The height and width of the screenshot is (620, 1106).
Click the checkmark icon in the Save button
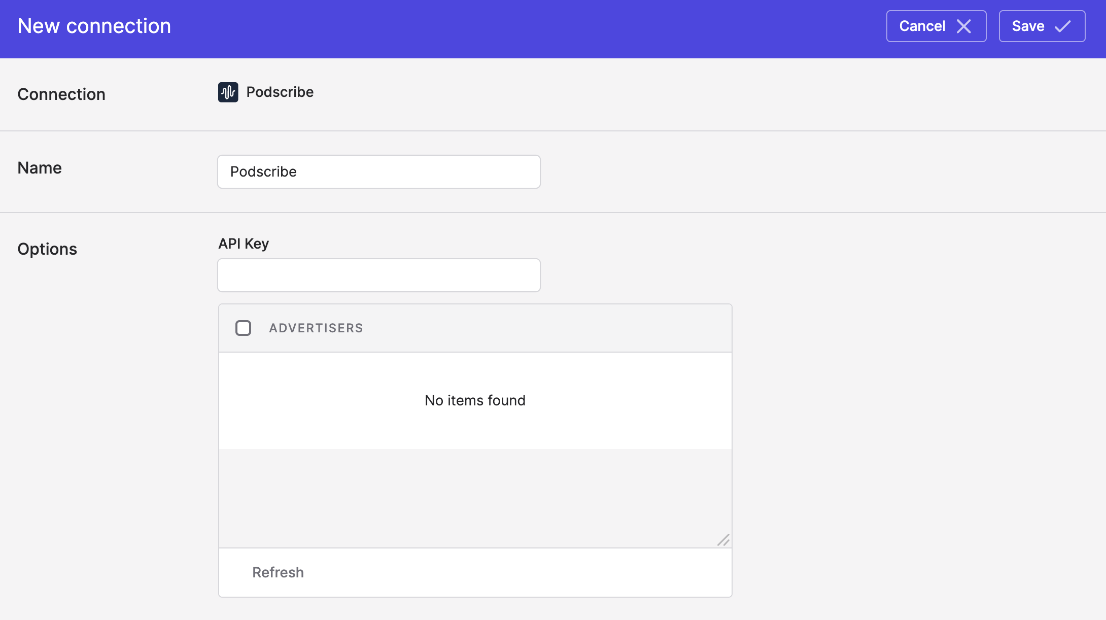[x=1062, y=26]
